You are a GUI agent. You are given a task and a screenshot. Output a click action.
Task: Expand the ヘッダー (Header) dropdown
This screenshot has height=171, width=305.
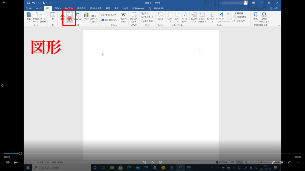point(170,17)
